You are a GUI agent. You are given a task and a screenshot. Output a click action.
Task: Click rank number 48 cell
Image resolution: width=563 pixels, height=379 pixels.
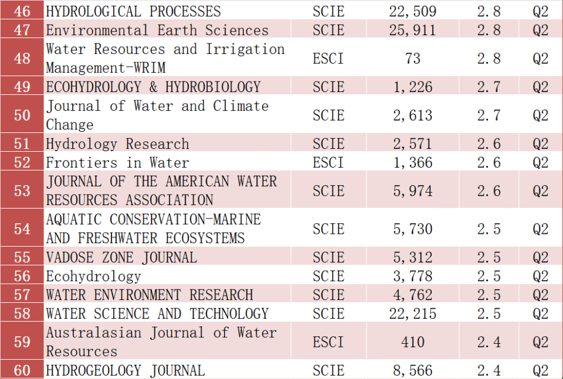22,58
